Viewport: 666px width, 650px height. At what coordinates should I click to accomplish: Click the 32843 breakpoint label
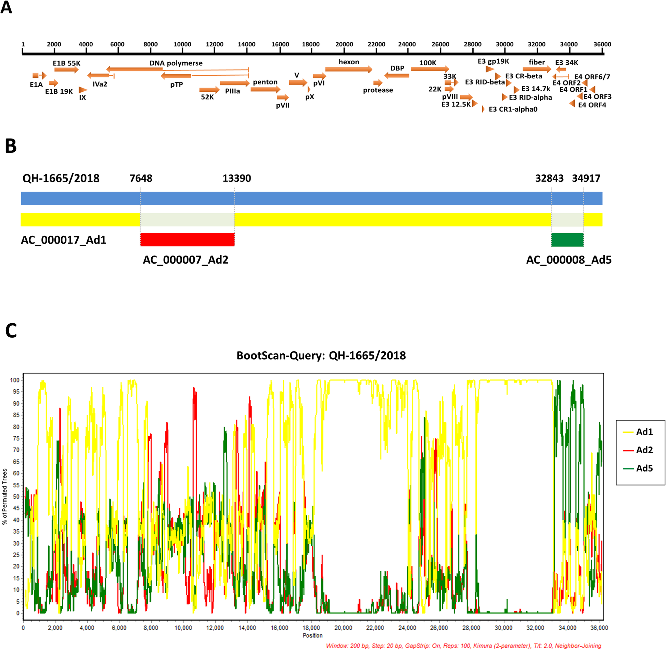[549, 178]
